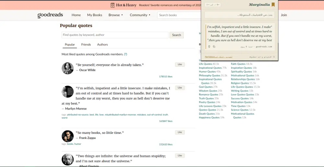Viewport: 324px width, 167px height.
Task: Click the quotes Search button
Action: point(177,35)
